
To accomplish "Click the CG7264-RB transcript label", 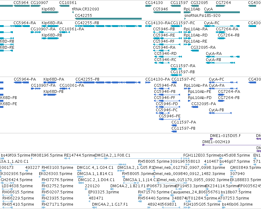I will point(228,35).
